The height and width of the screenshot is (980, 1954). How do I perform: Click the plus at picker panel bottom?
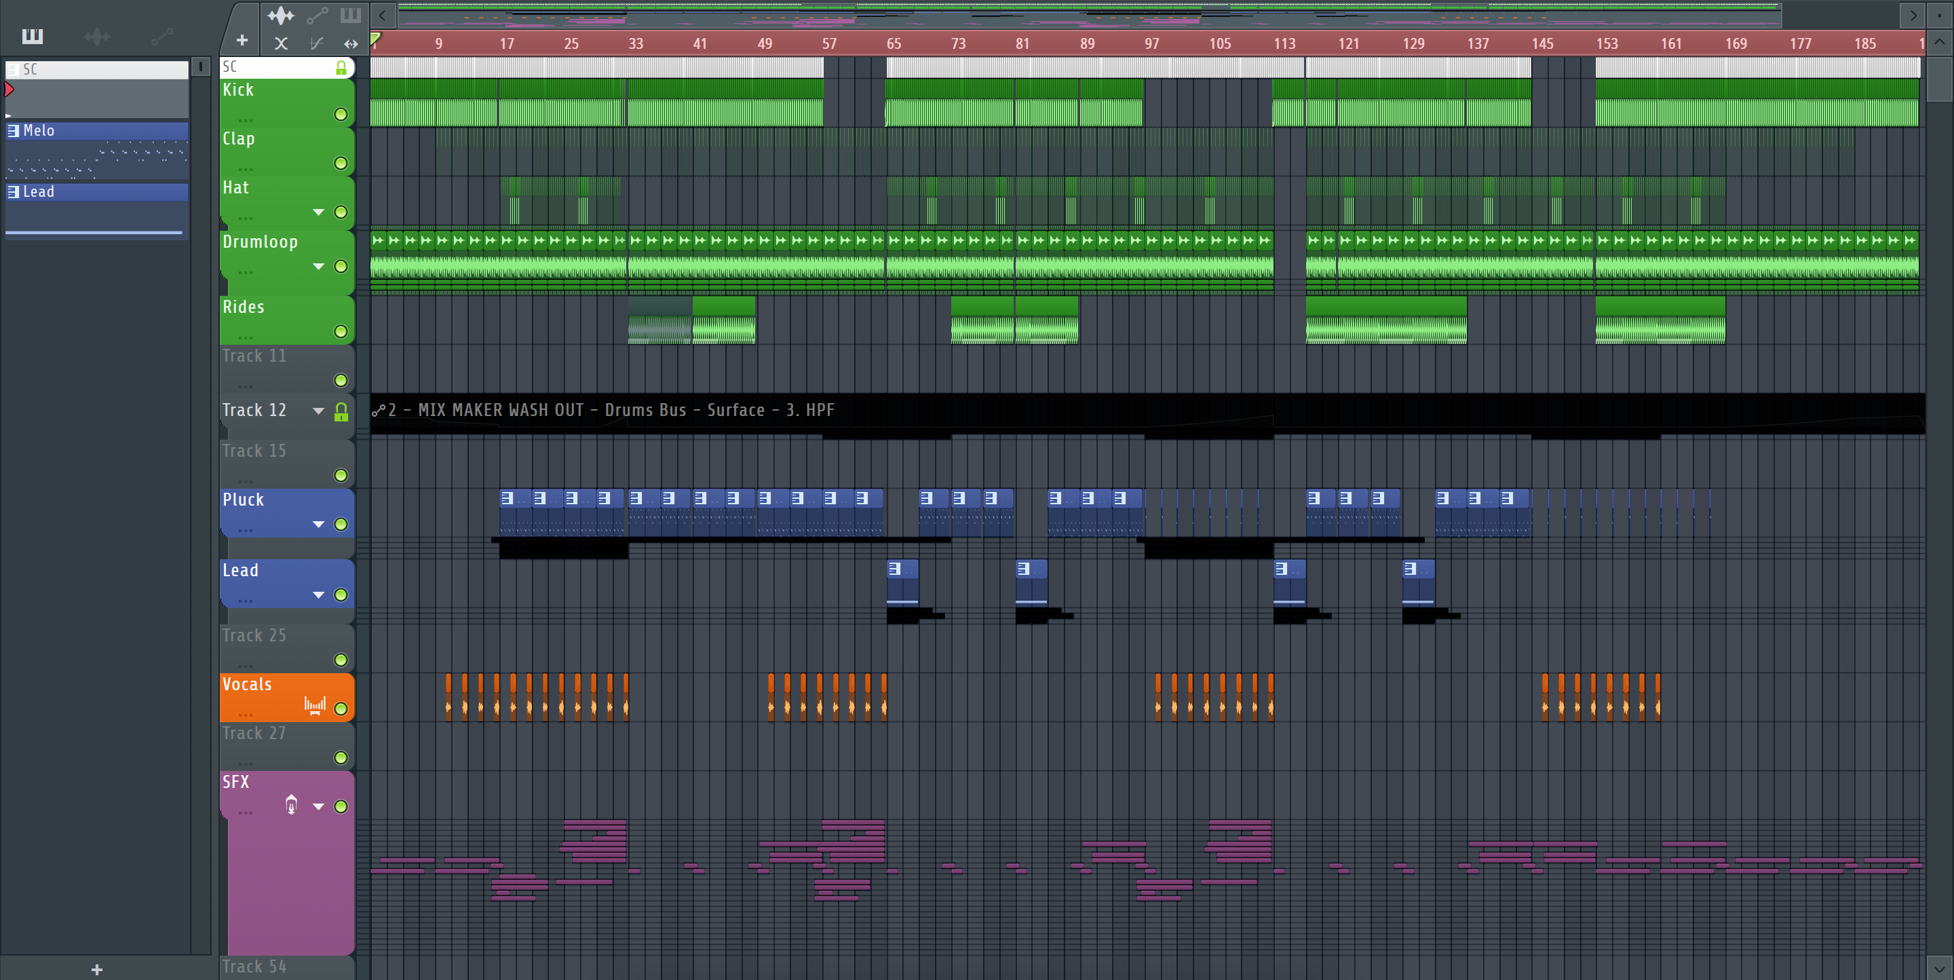click(x=96, y=969)
